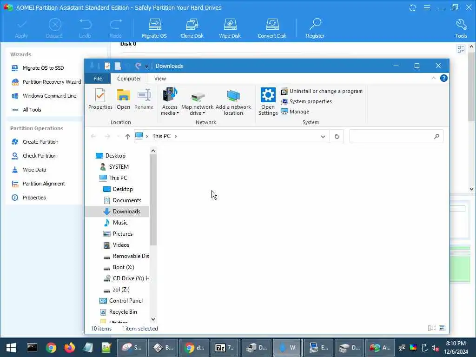
Task: Open Recycle Bin in tree
Action: tap(119, 312)
